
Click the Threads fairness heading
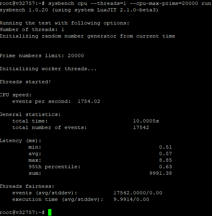(x=27, y=186)
